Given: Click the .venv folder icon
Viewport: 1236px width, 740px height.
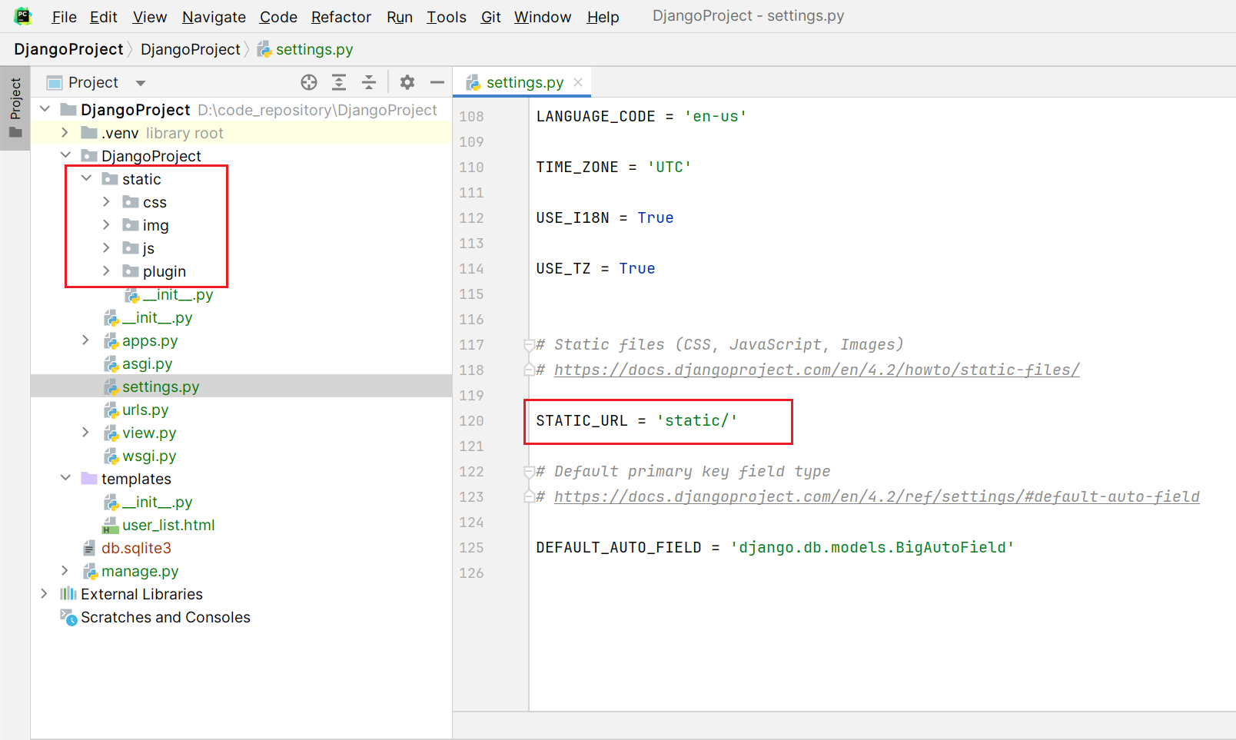Looking at the screenshot, I should point(89,133).
